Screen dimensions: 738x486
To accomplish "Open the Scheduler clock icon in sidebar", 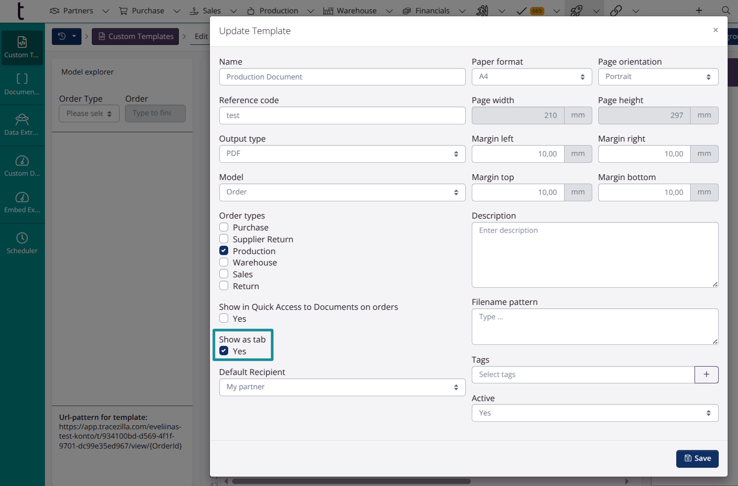I will (22, 238).
